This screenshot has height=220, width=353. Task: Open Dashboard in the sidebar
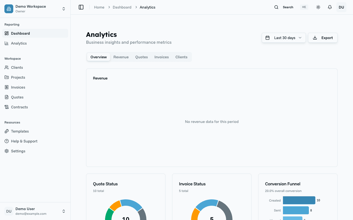35,33
